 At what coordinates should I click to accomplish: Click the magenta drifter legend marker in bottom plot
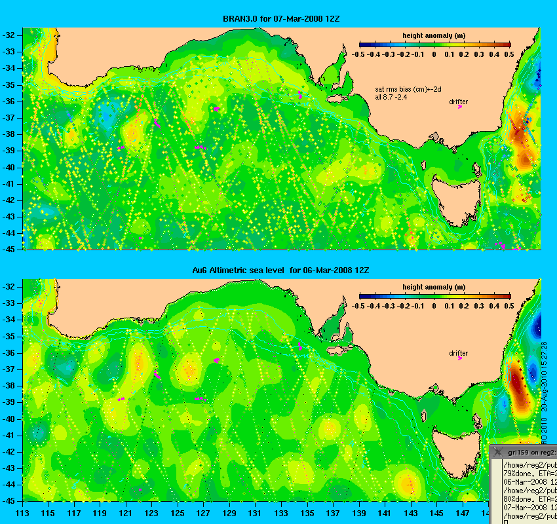[460, 358]
